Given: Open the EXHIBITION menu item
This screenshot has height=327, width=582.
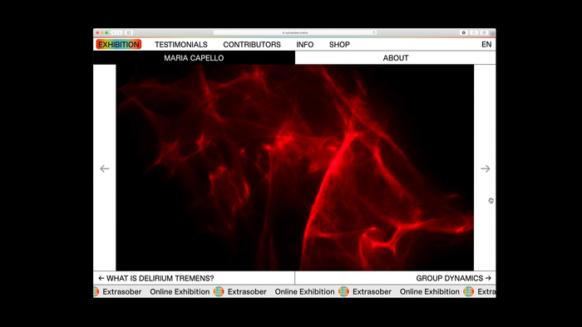Looking at the screenshot, I should (119, 45).
